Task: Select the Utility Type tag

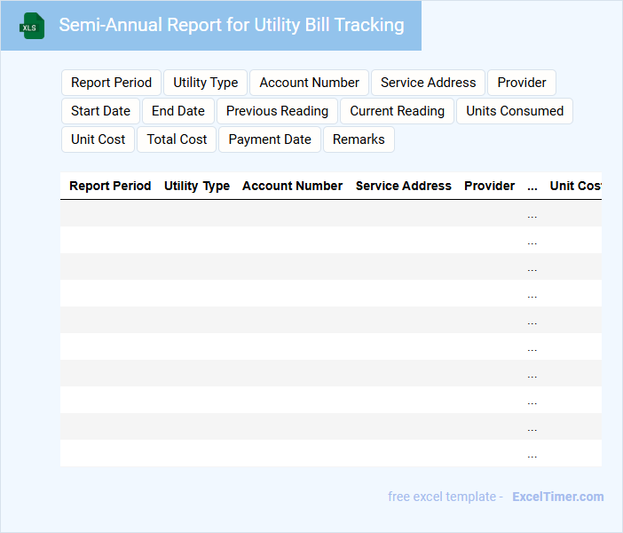Action: pos(205,83)
